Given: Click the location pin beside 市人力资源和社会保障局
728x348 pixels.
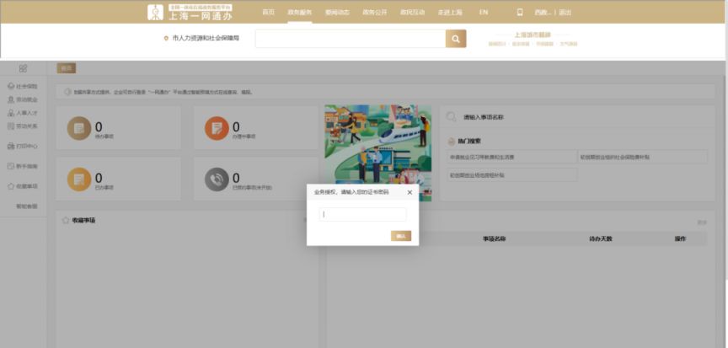Looking at the screenshot, I should tap(166, 39).
